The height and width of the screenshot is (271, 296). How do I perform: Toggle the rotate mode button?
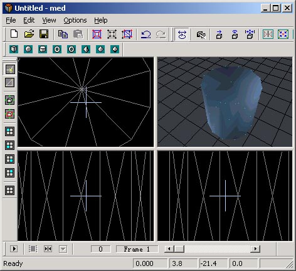182,35
